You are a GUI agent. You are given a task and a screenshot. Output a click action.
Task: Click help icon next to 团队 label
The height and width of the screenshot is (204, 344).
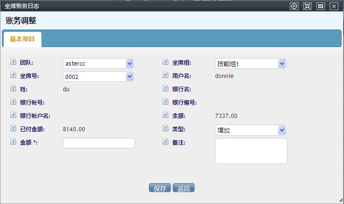13,62
